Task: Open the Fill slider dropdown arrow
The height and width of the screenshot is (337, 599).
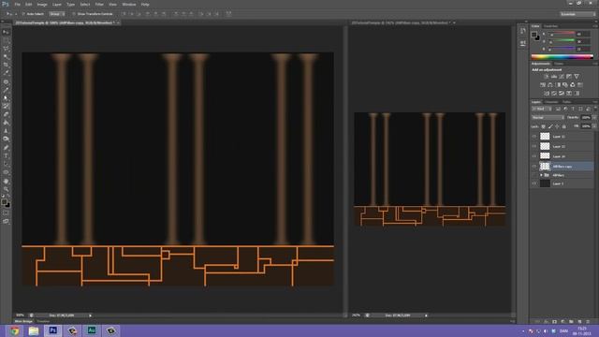Action: [x=594, y=126]
